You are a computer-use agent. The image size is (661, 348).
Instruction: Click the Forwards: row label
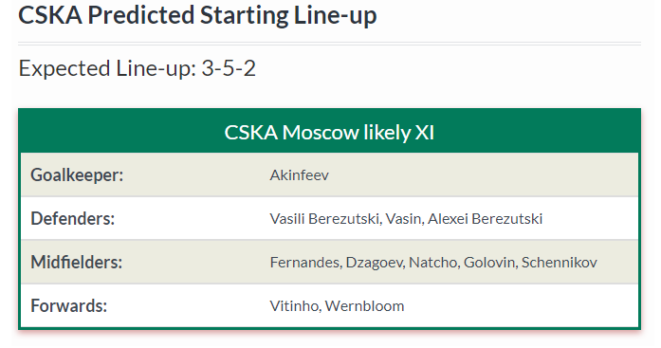coord(68,306)
